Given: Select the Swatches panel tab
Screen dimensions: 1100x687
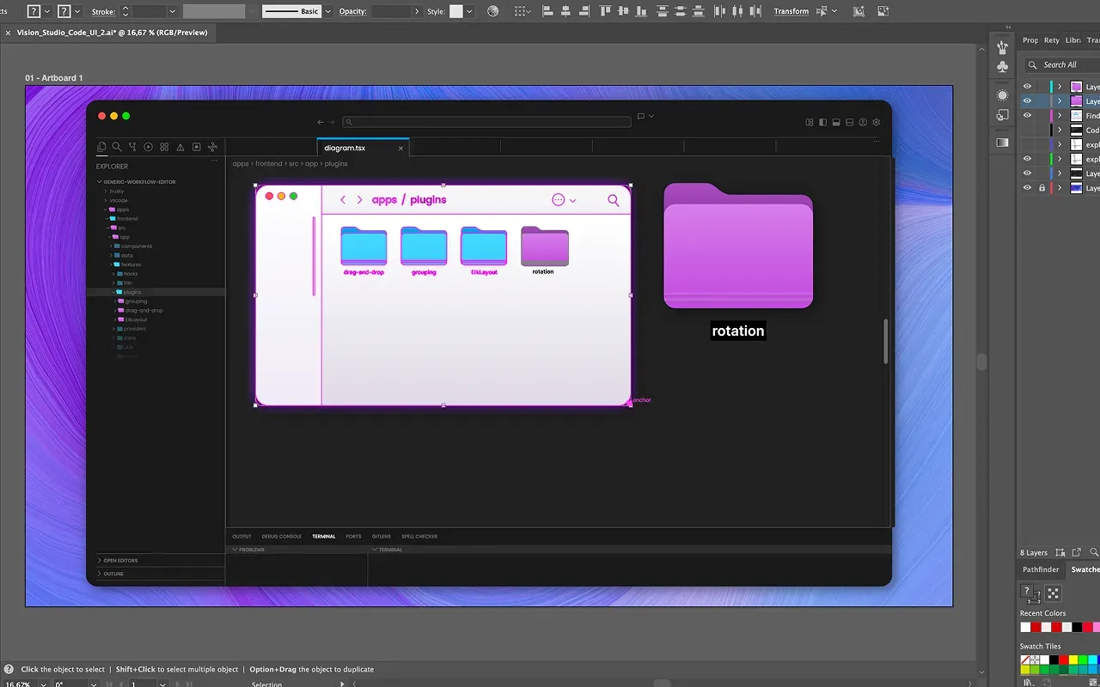Looking at the screenshot, I should [x=1085, y=569].
